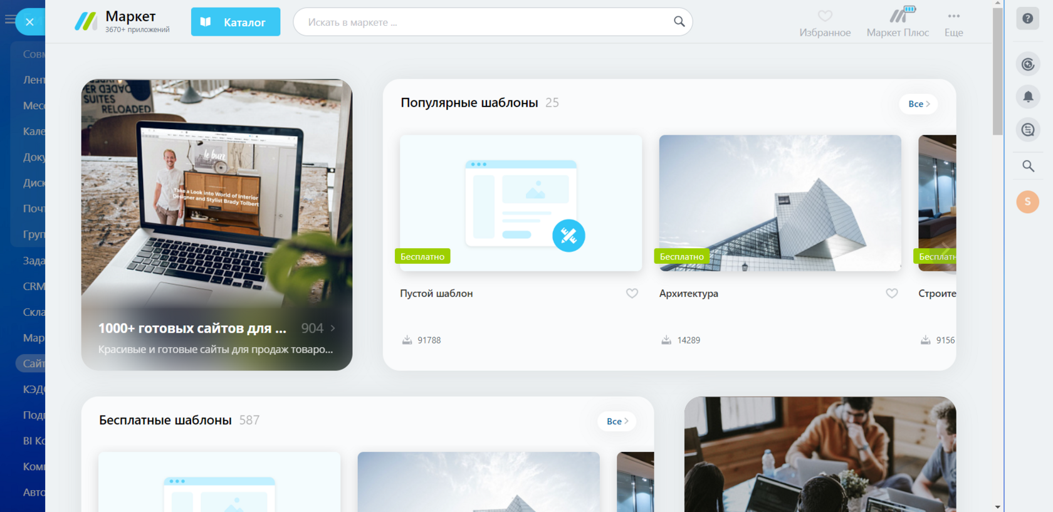1053x512 pixels.
Task: Click the page scrollbar thumb
Action: coord(998,71)
